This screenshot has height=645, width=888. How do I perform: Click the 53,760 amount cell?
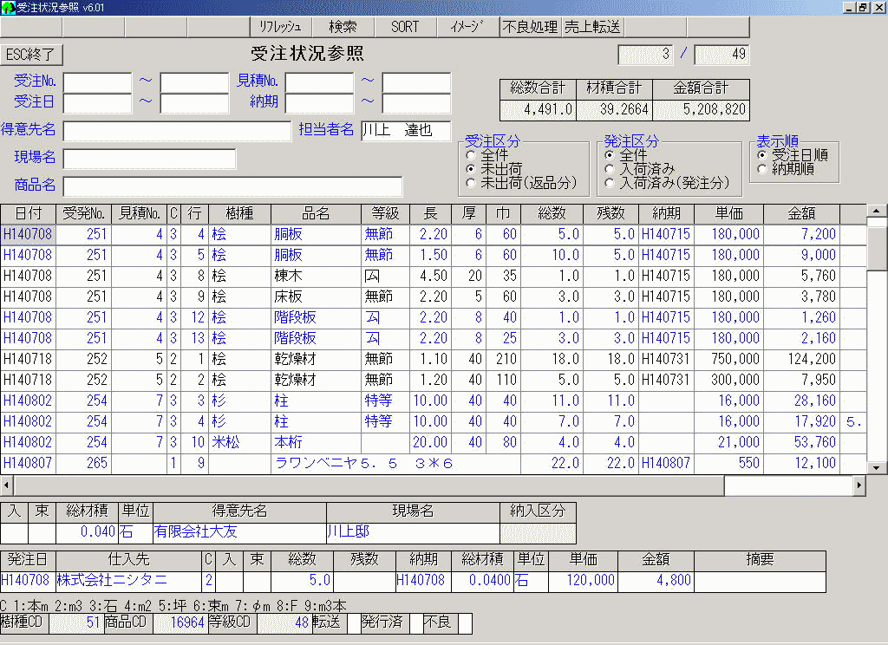click(x=801, y=442)
